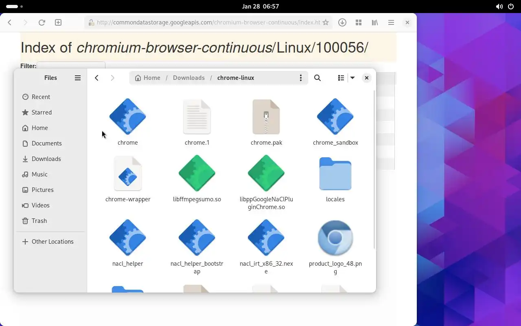Open Activities overview in top bar
Image resolution: width=521 pixels, height=326 pixels.
15,7
